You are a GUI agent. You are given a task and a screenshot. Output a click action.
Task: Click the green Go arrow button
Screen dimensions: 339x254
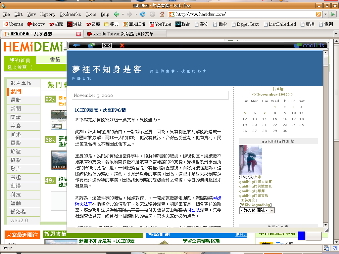coord(333,14)
